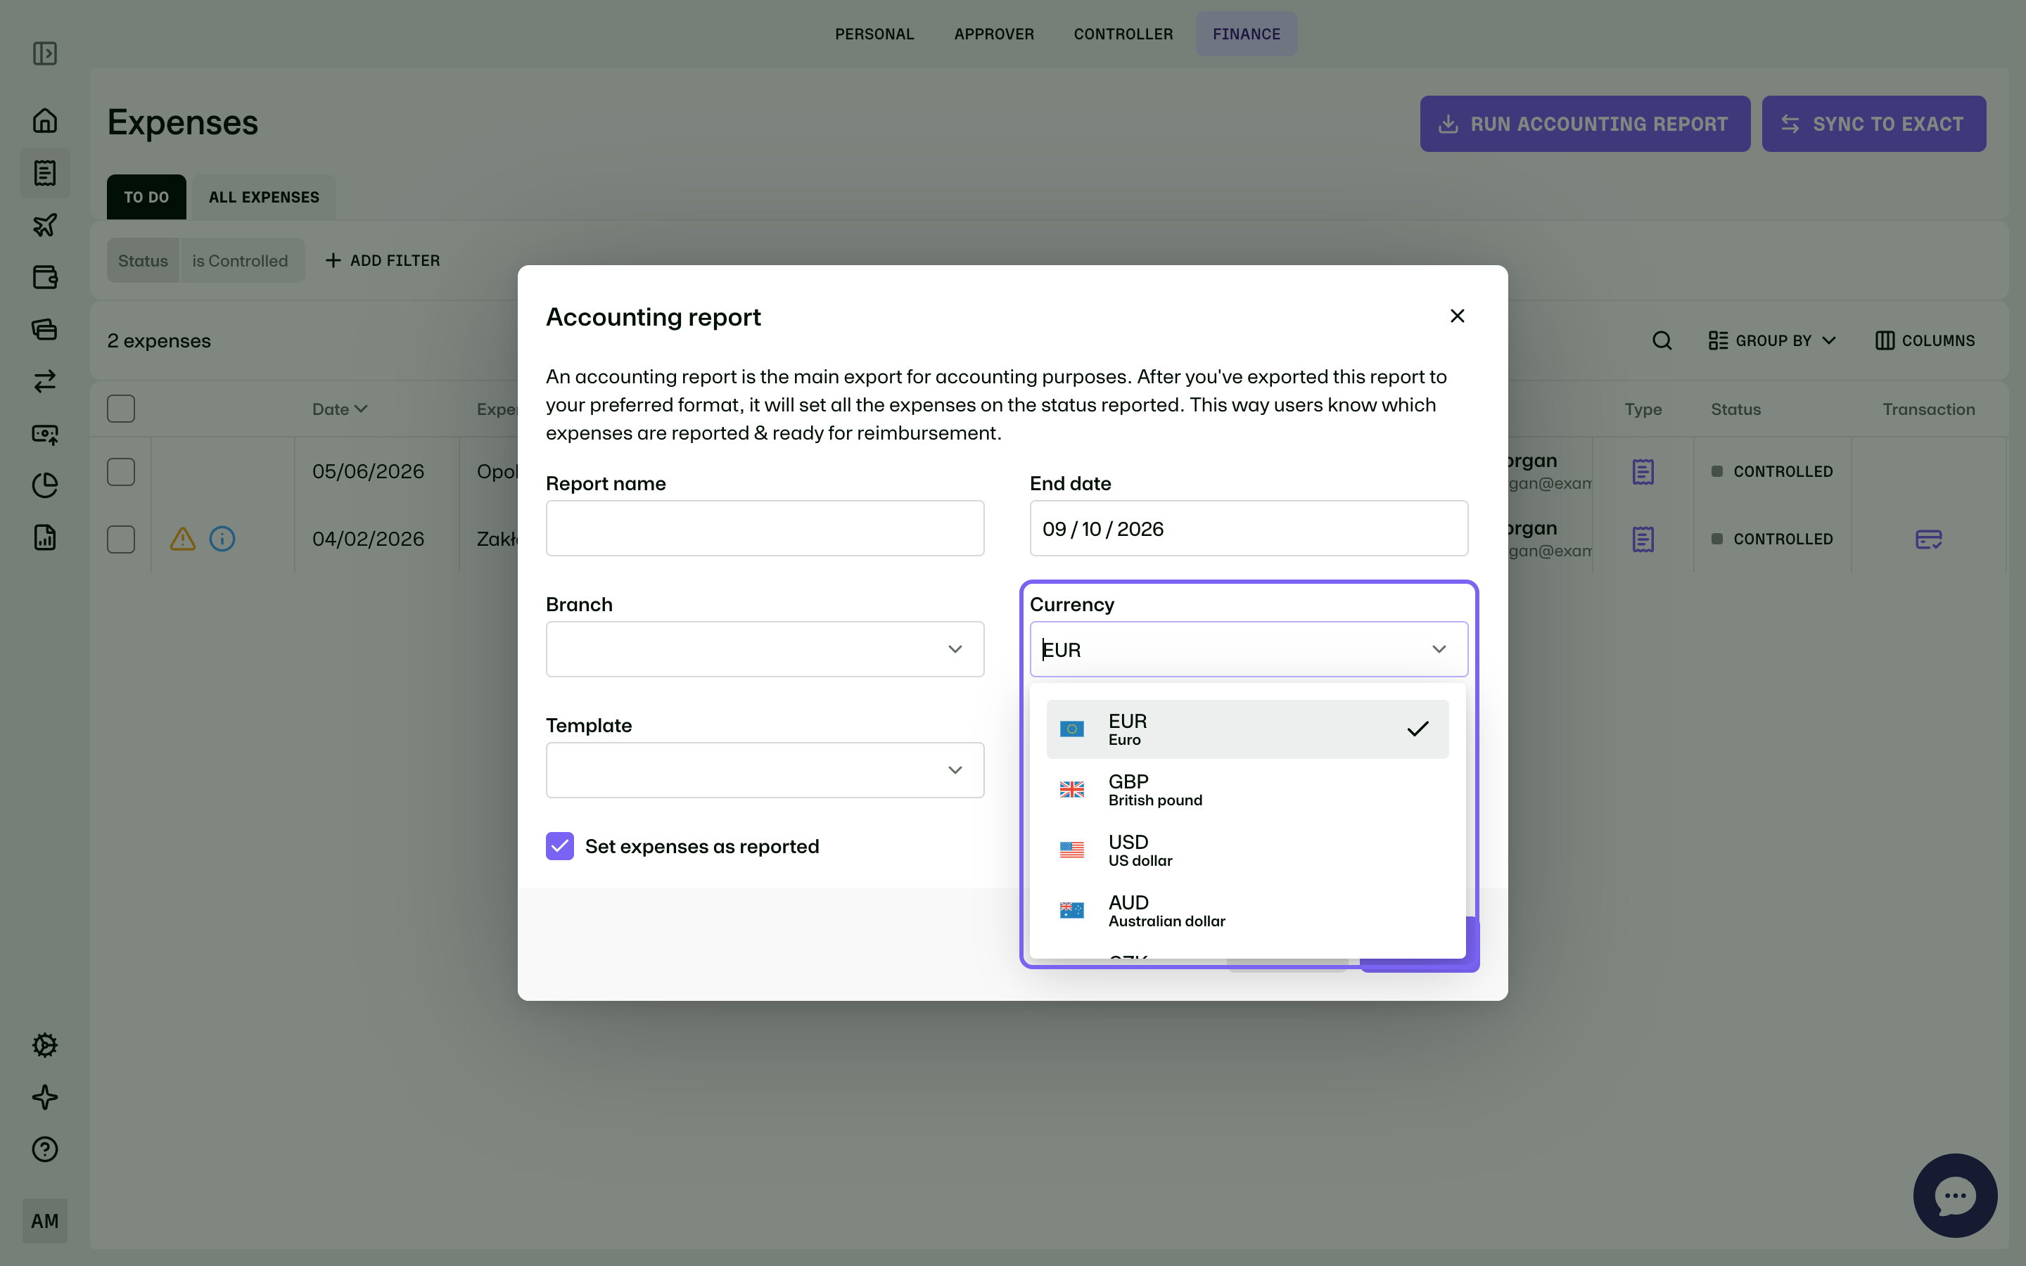The height and width of the screenshot is (1266, 2026).
Task: Open the Expenses receipt icon in the sidebar
Action: (x=45, y=173)
